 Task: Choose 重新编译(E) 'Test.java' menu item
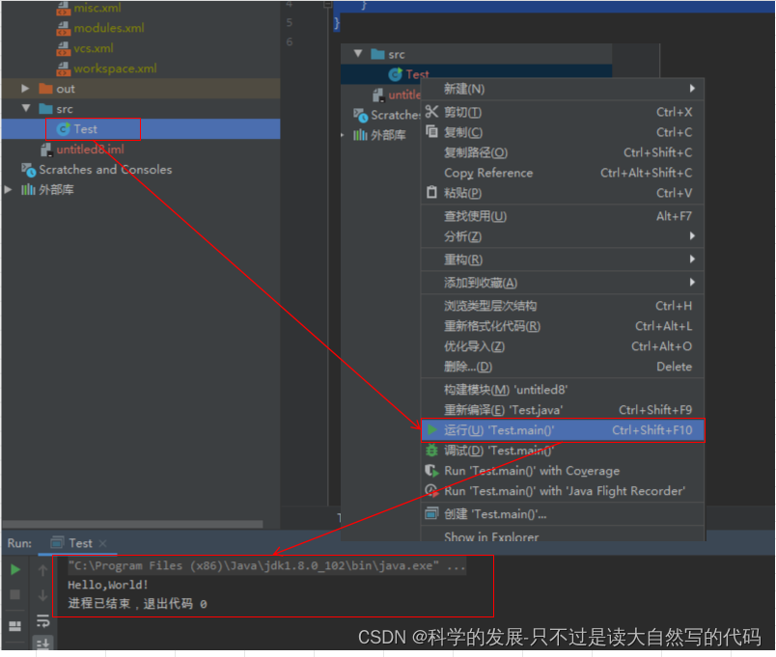[562, 410]
